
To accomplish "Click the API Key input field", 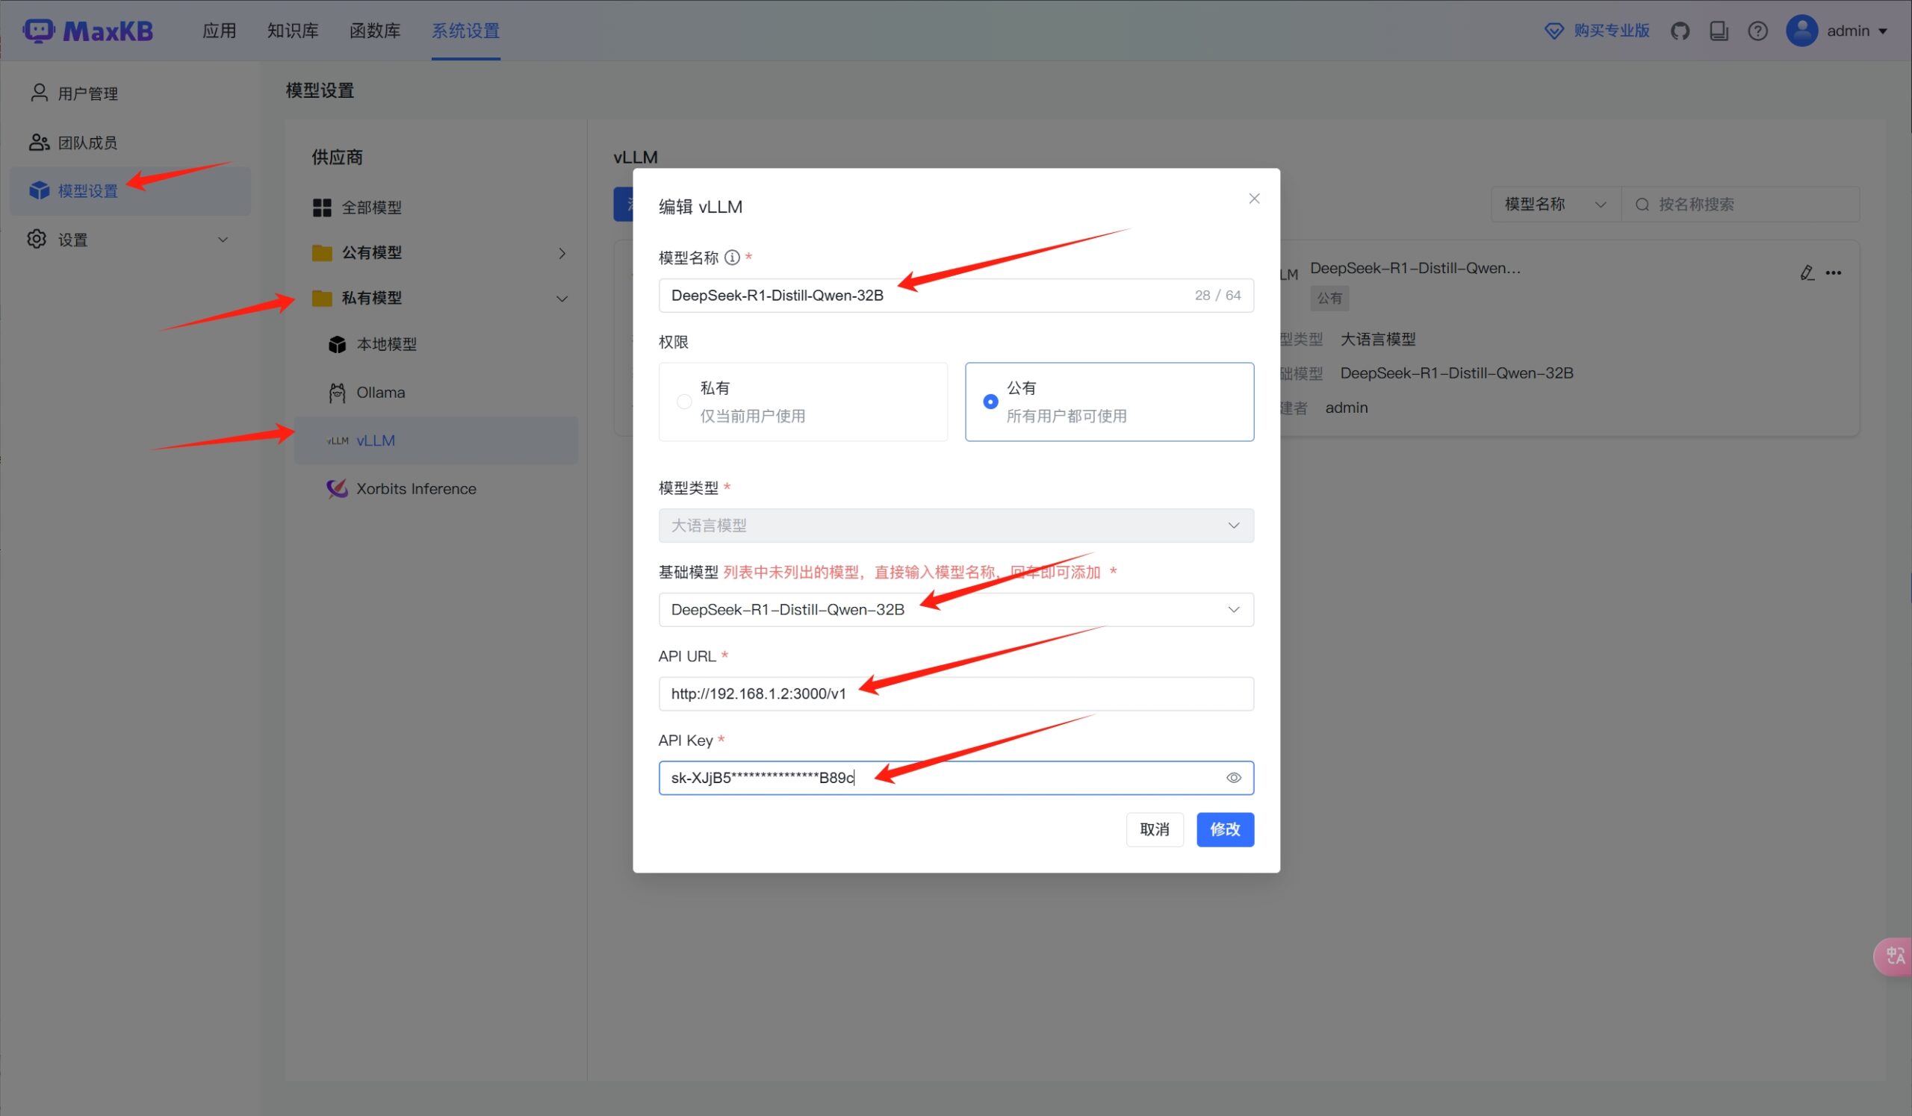I will point(956,778).
